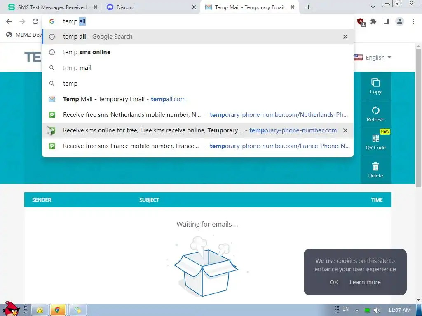
Task: Switch to the Discord tab
Action: 151,7
